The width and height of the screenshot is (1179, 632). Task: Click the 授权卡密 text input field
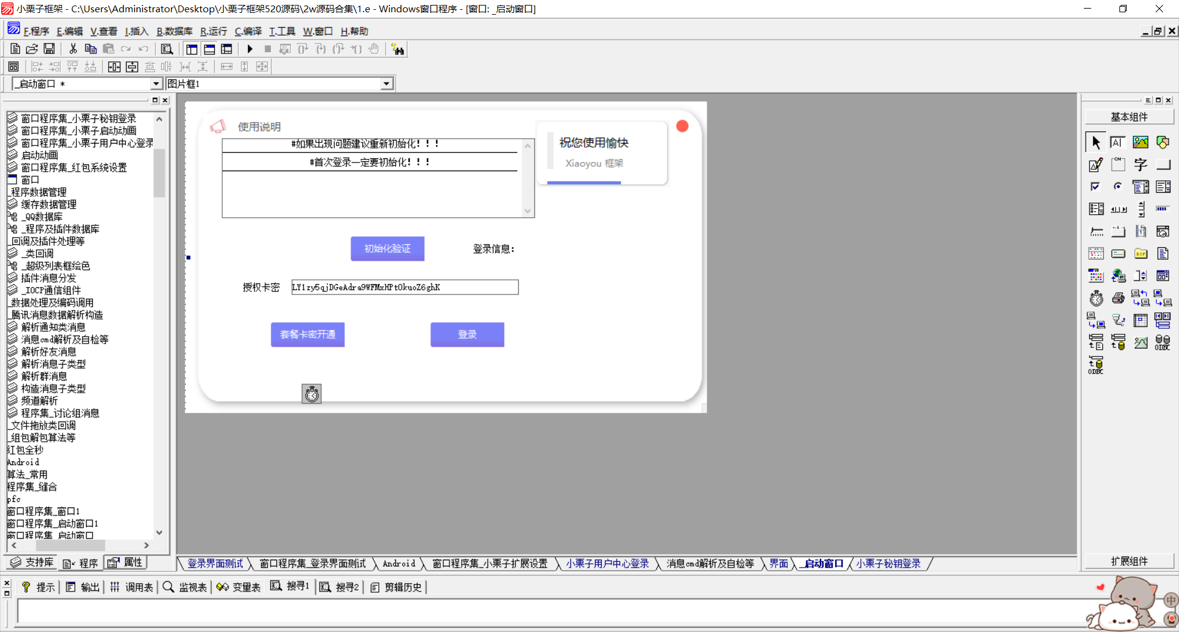pos(405,287)
